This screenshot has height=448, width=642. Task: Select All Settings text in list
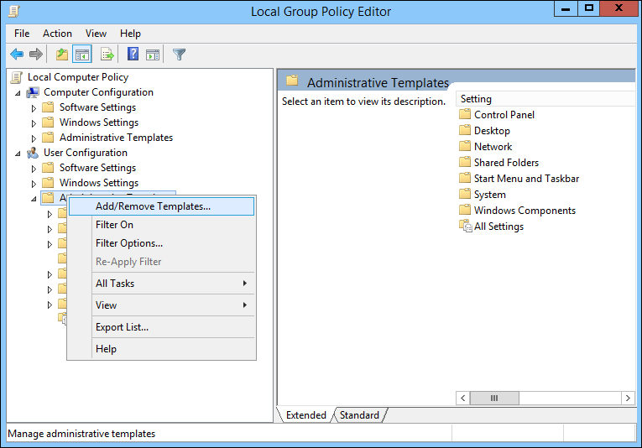pyautogui.click(x=498, y=227)
